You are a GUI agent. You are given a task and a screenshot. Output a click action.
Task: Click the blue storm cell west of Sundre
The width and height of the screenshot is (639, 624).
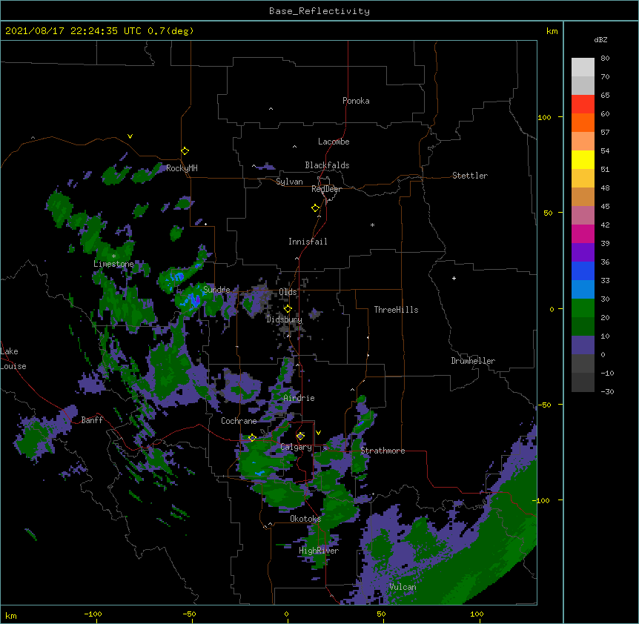tap(193, 301)
